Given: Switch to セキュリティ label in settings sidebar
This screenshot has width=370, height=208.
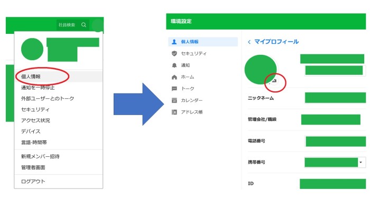Looking at the screenshot, I should [194, 53].
